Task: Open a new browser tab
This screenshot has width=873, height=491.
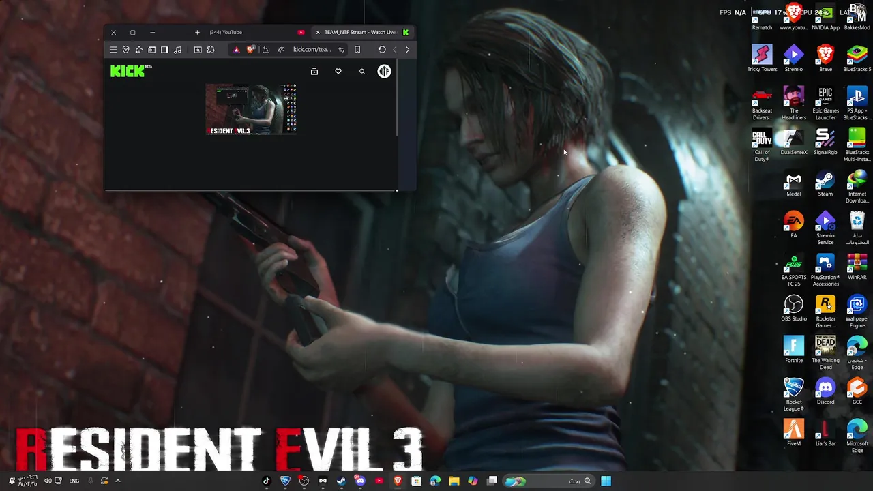Action: pos(197,32)
